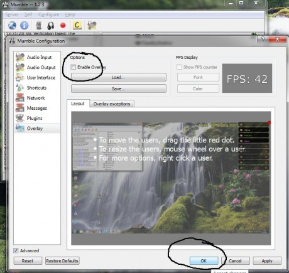Close the Mumble Configuration dialog
This screenshot has height=273, width=289.
[277, 39]
